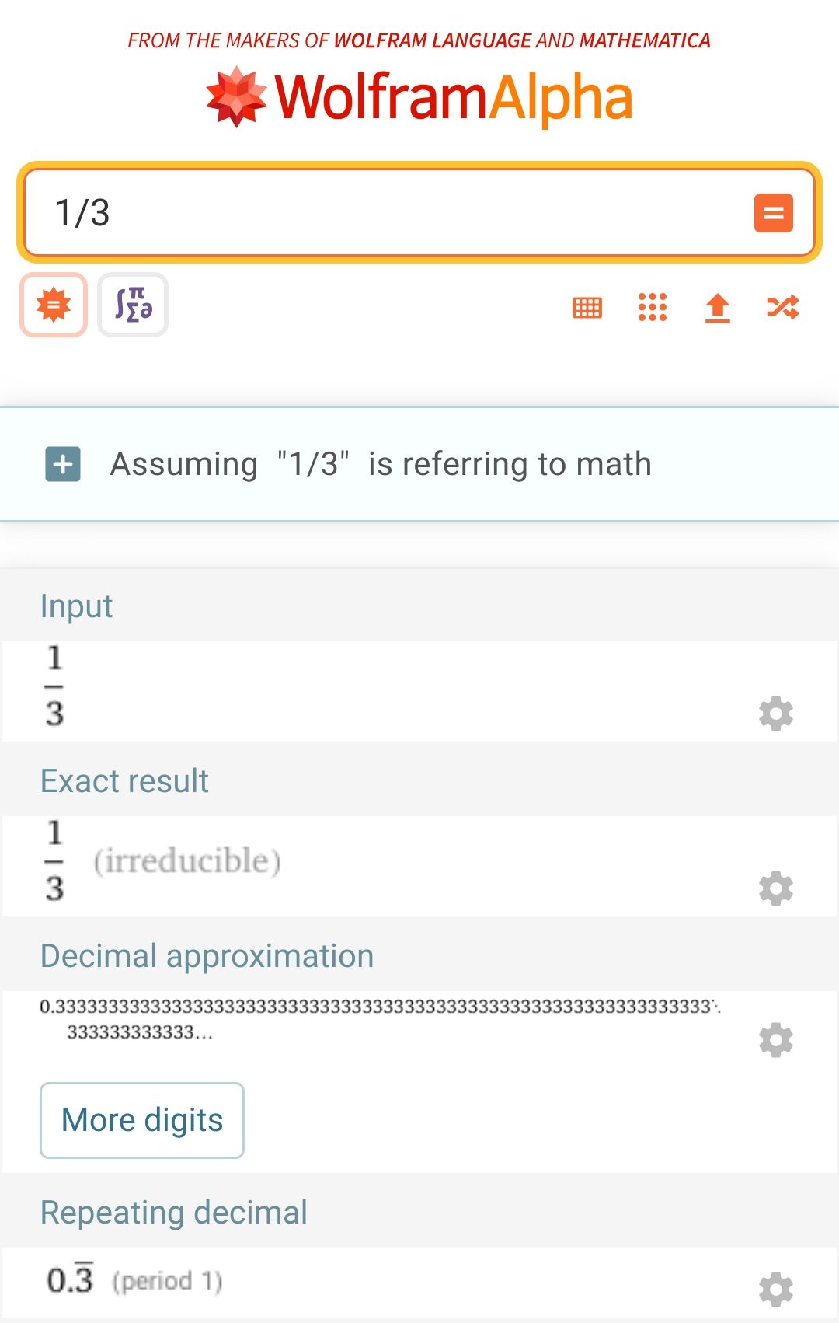Click the WolframAlpha logo
839x1323 pixels.
419,97
